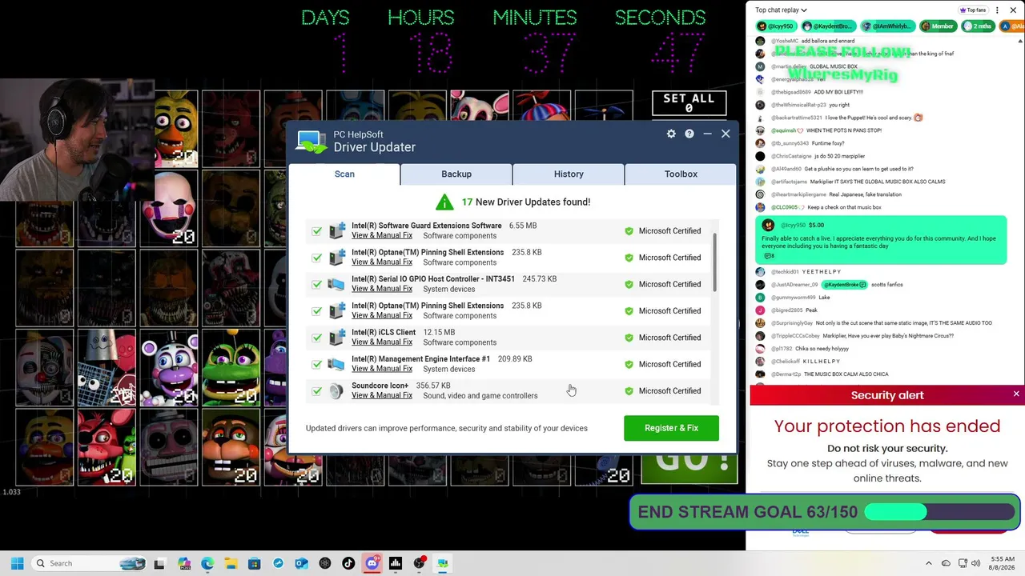This screenshot has width=1025, height=576.
Task: Click the Management Engine Interface device icon
Action: [x=336, y=364]
